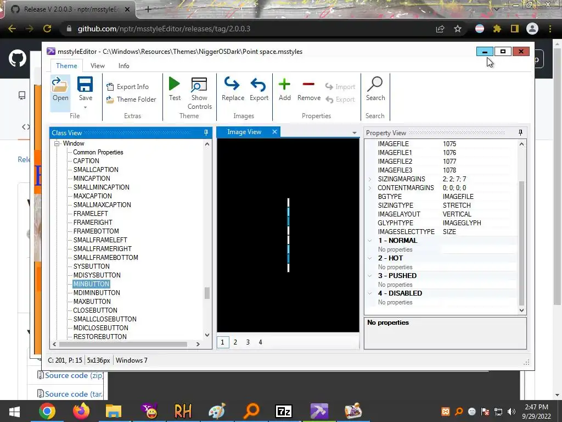
Task: Select FRAMEBOTTOM tree item
Action: 96,231
